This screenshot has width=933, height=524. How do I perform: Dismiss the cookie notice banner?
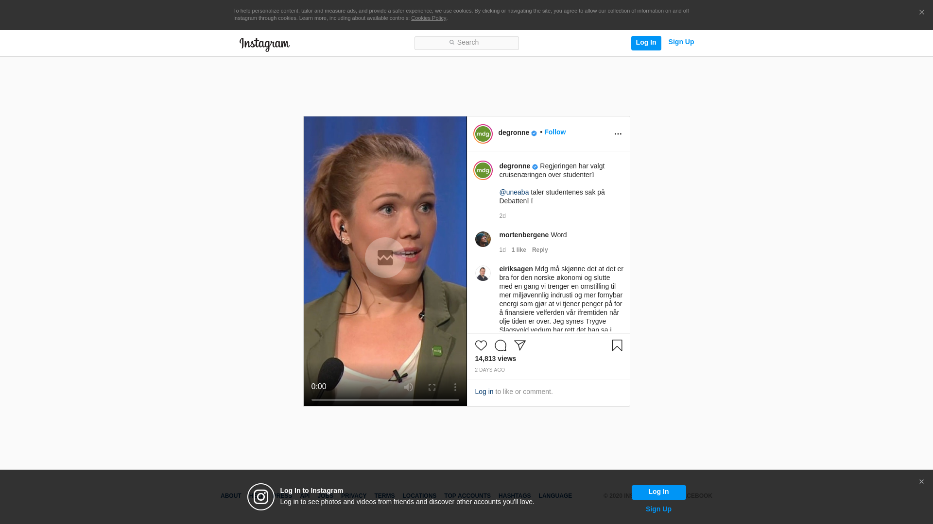(922, 13)
